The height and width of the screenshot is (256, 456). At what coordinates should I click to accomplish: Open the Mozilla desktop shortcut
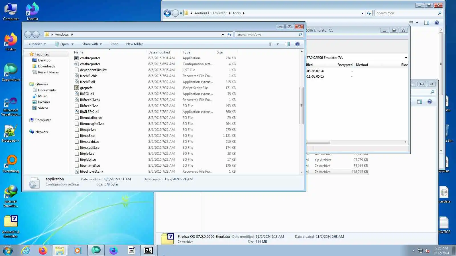32,12
